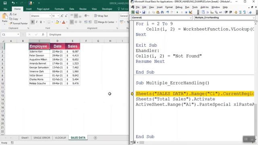Screen dimensions: 258x145
Task: Click the Fill Color bucket swatch
Action: click(x=57, y=22)
